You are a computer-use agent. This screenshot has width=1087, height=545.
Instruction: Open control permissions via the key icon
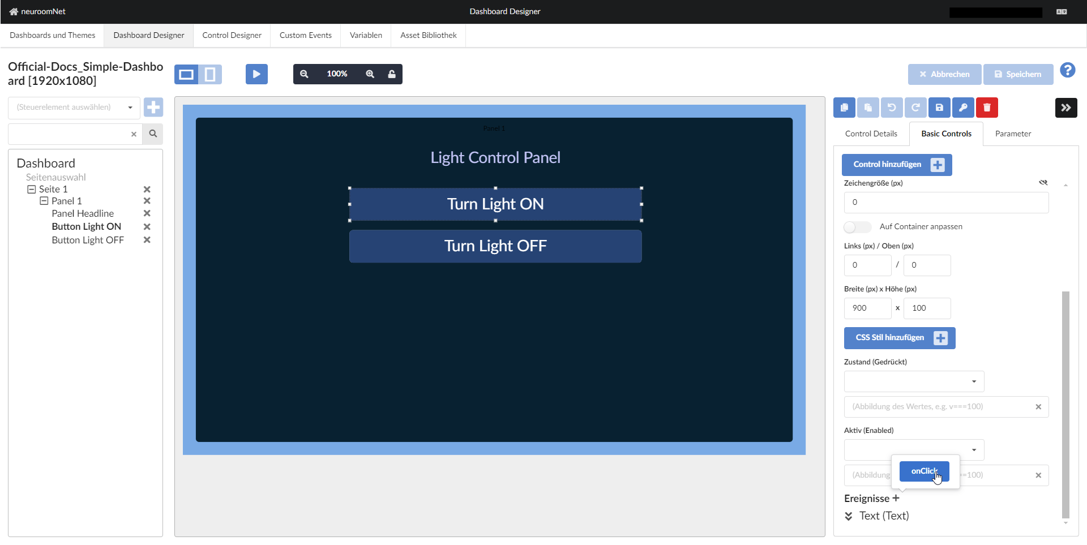click(963, 108)
